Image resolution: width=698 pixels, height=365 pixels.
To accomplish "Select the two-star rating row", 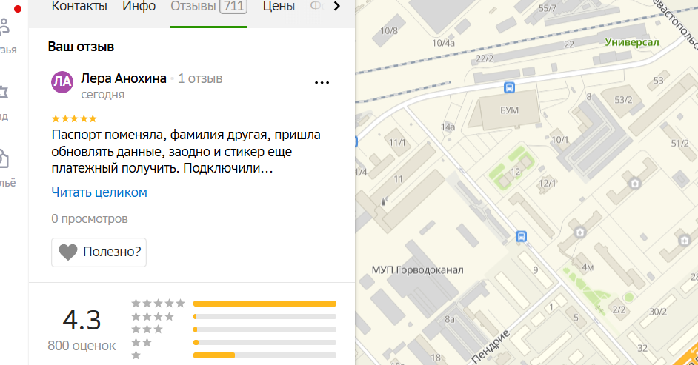I will [x=233, y=342].
